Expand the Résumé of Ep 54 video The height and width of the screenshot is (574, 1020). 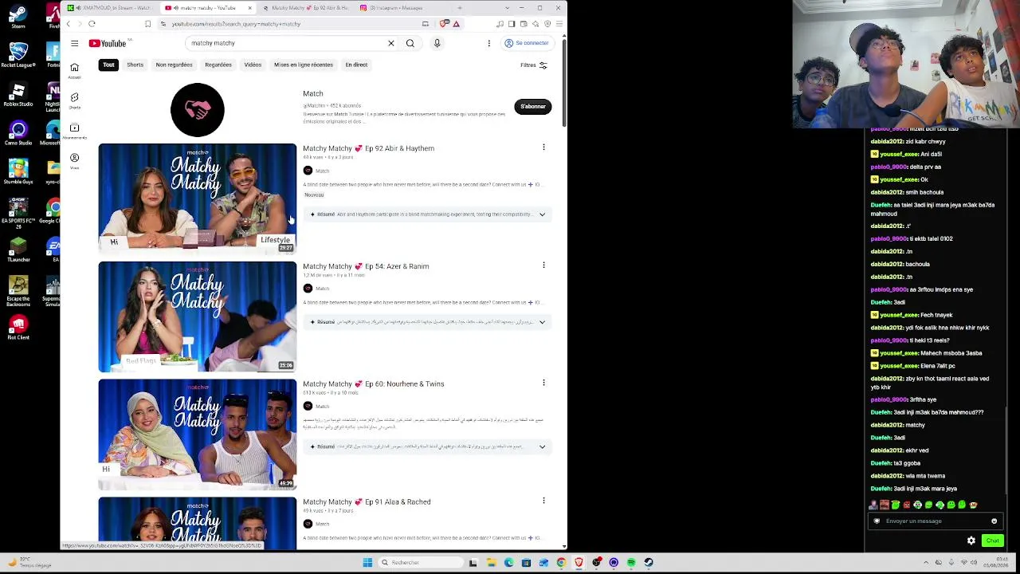[x=542, y=322]
